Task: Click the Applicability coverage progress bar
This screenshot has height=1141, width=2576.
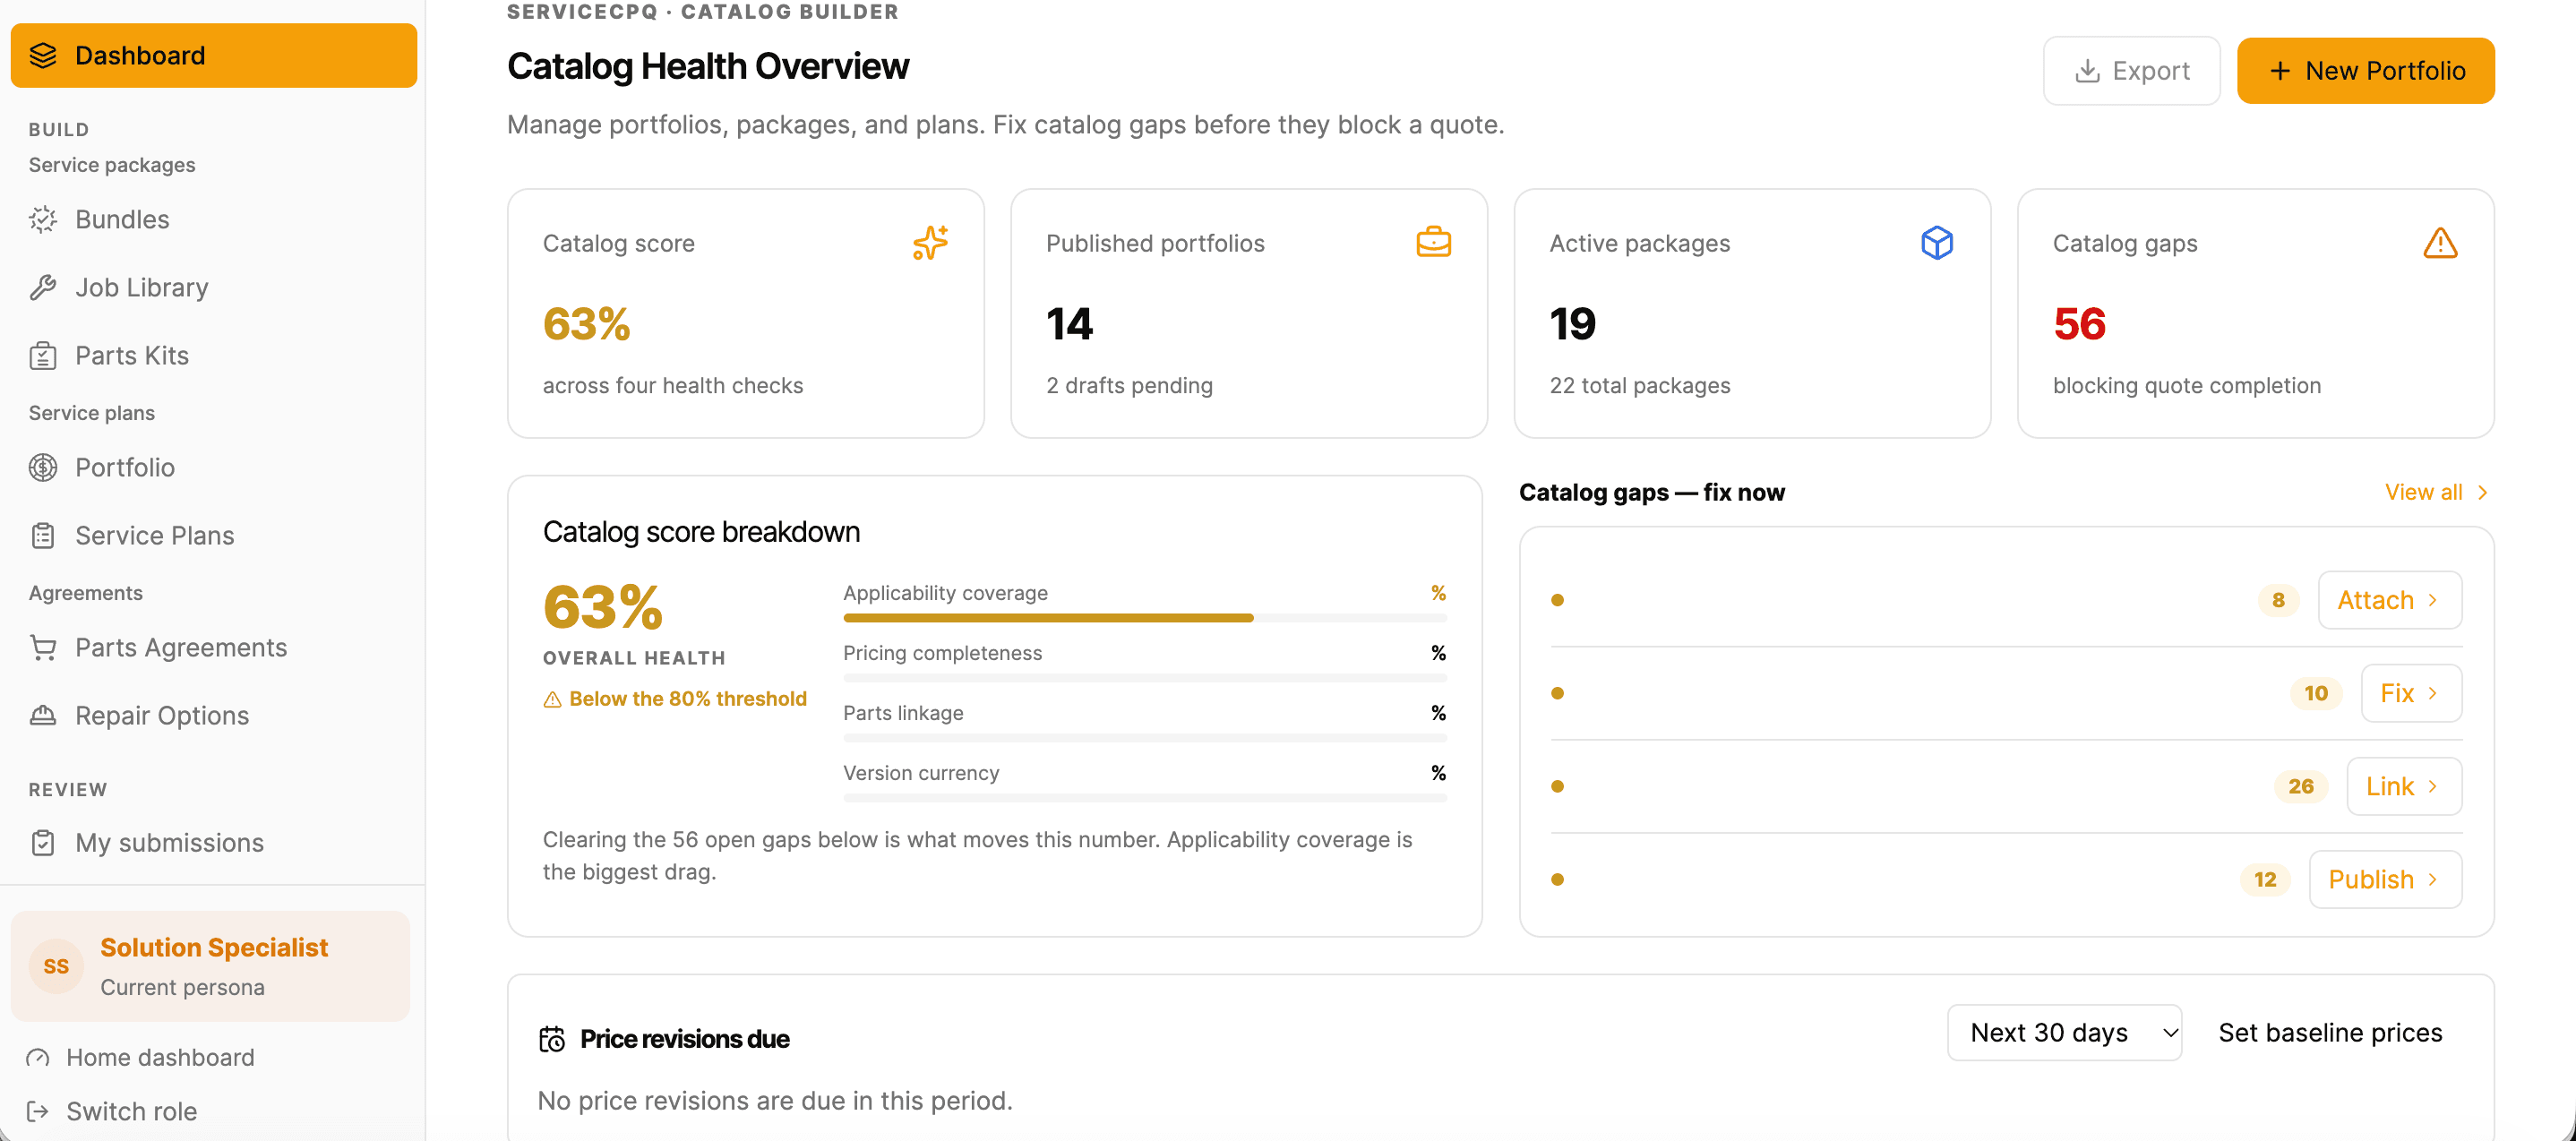Action: [1145, 619]
